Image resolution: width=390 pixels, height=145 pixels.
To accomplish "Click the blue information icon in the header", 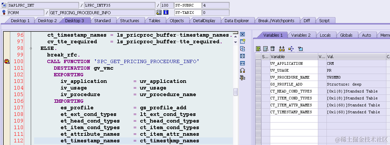I will (166, 13).
